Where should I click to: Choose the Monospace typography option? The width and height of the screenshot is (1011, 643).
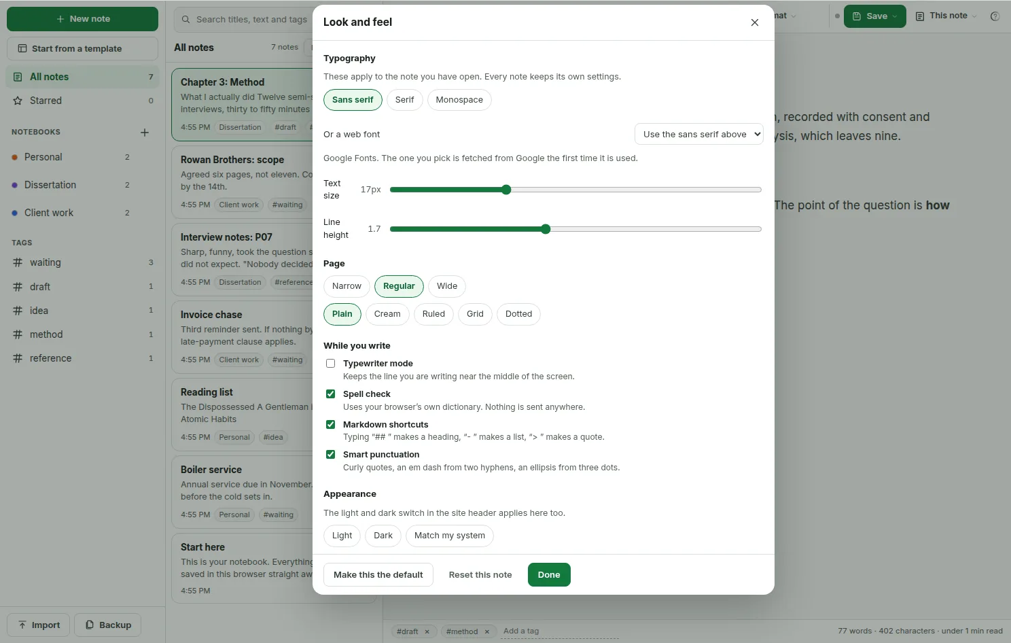459,100
